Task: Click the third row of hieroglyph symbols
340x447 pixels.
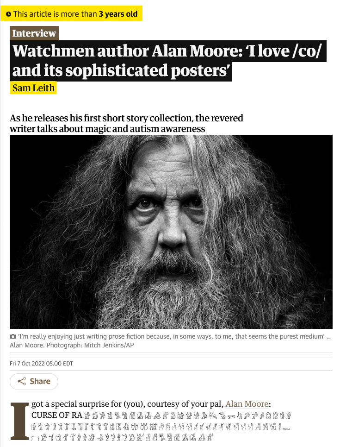Action: coord(123,437)
